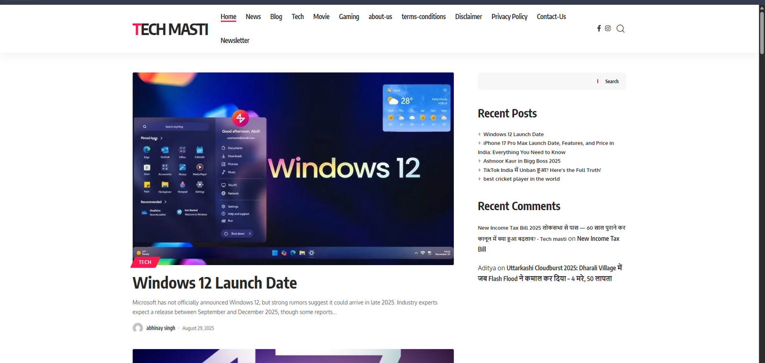Open the Instagram social icon
Image resolution: width=765 pixels, height=363 pixels.
(608, 29)
